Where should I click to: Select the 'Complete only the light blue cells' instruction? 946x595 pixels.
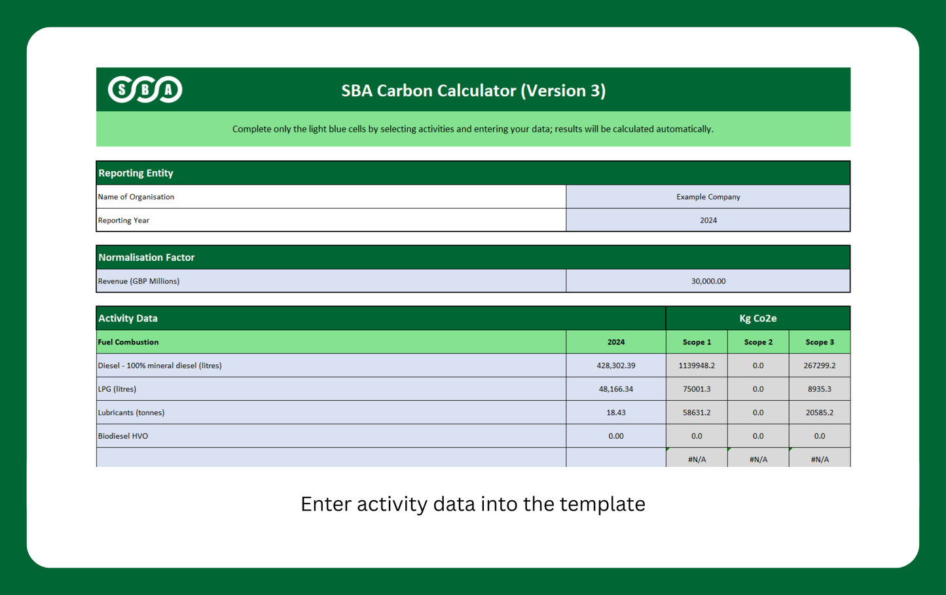click(473, 129)
